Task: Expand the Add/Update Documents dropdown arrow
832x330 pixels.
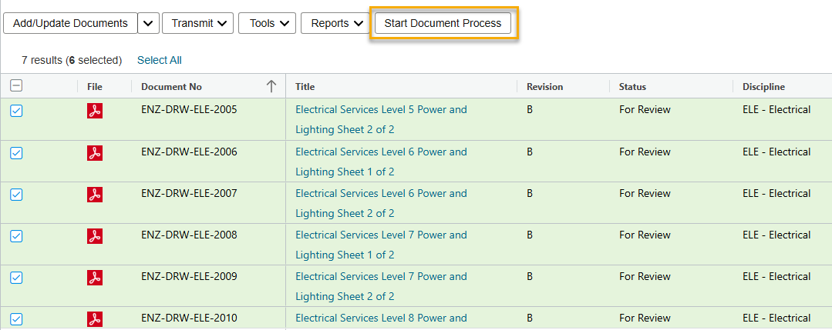Action: [x=149, y=23]
